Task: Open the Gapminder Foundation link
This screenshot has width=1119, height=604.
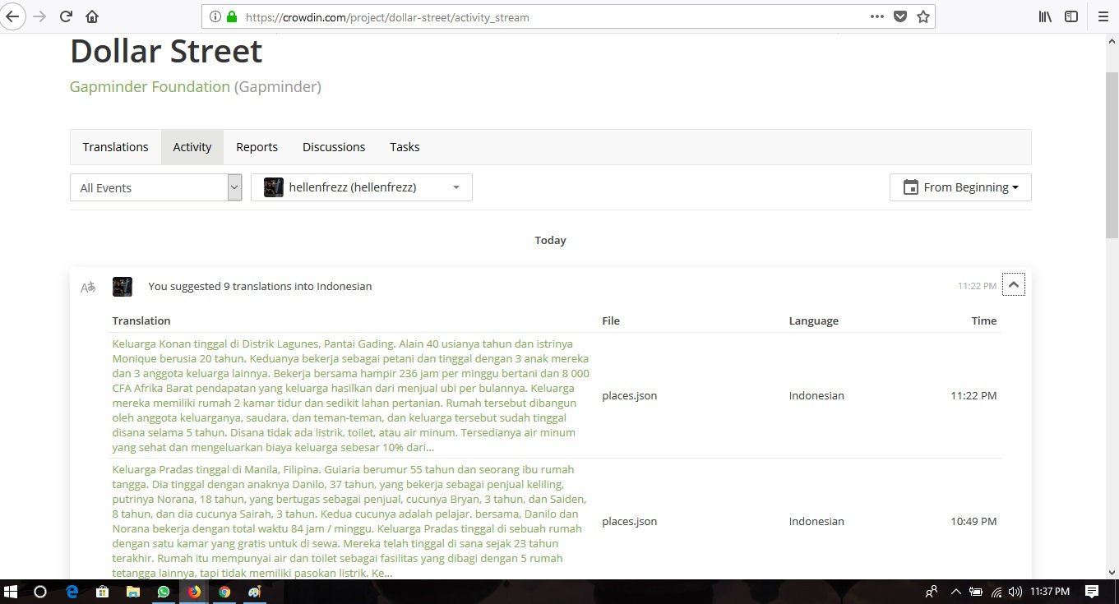Action: point(150,86)
